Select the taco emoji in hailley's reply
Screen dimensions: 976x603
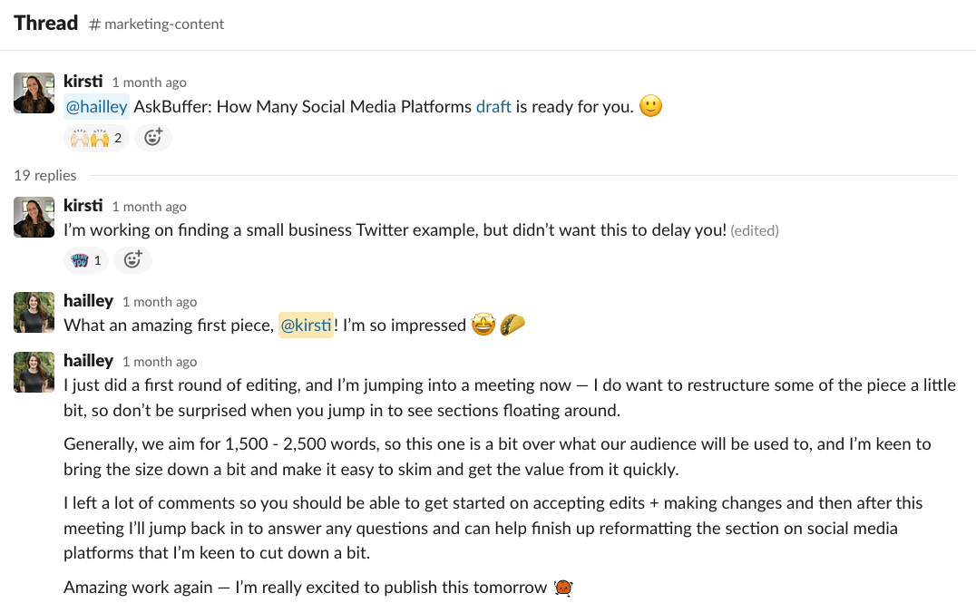[512, 324]
